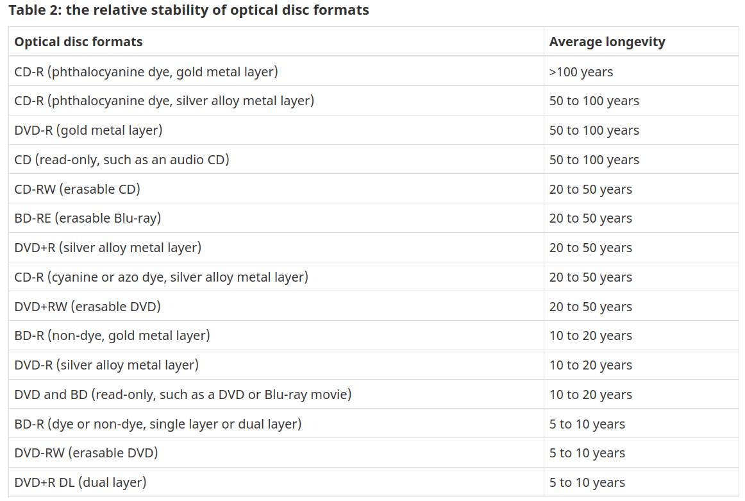Click longevity value in BD-R non-dye gold row
The height and width of the screenshot is (501, 745).
click(x=590, y=335)
